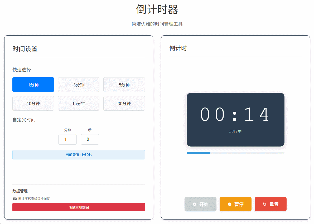Reset the timer with 重置
The image size is (314, 224).
pos(270,204)
